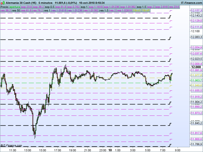Viewport: 203px width, 152px height.
Task: Open the IT-Finance.com link in the header
Action: 192,3
